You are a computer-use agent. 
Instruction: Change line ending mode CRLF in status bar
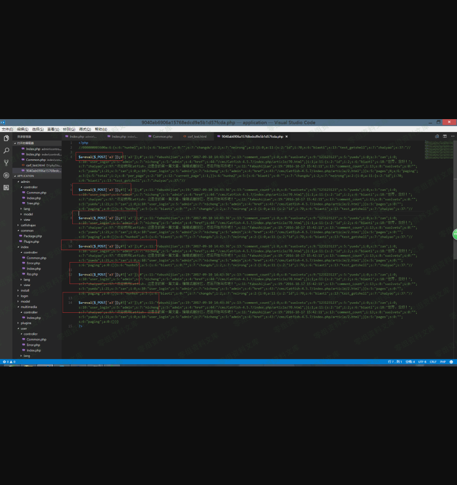[433, 361]
